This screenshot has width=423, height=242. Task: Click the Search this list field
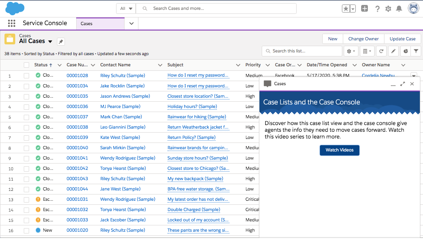(302, 51)
